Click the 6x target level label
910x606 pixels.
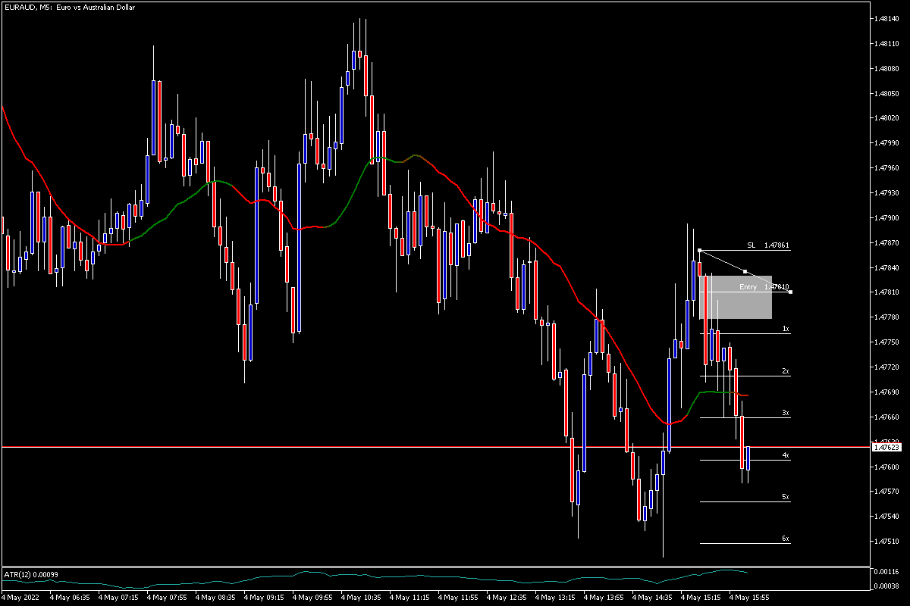click(786, 539)
